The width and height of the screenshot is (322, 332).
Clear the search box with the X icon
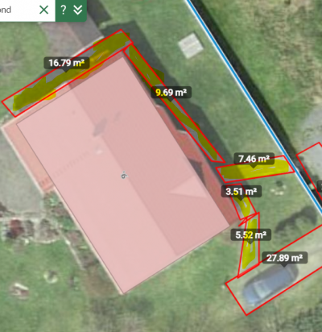(43, 10)
